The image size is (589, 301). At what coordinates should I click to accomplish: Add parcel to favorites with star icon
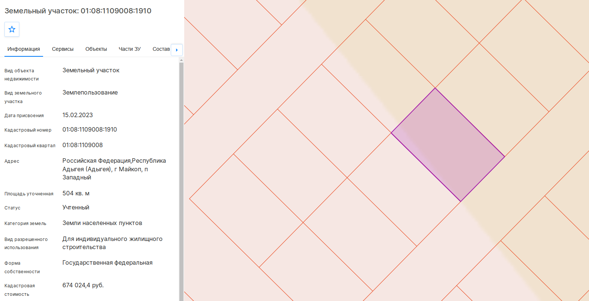tap(12, 29)
